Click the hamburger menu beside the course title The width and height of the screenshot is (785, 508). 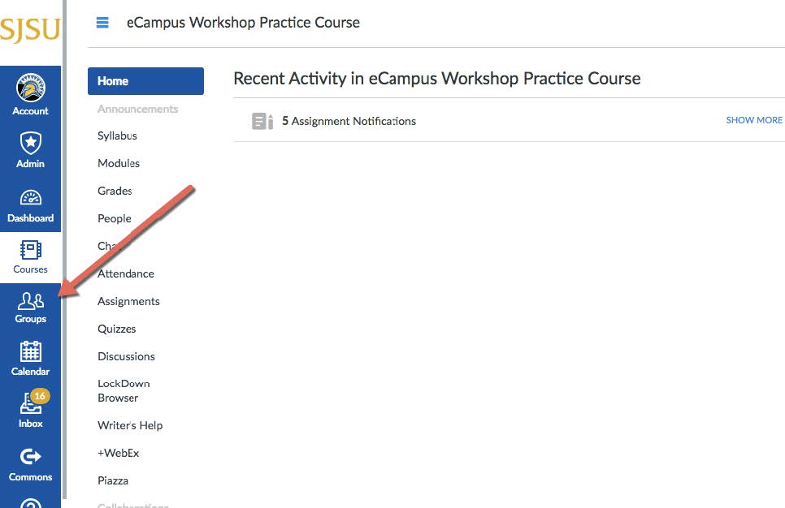coord(102,23)
